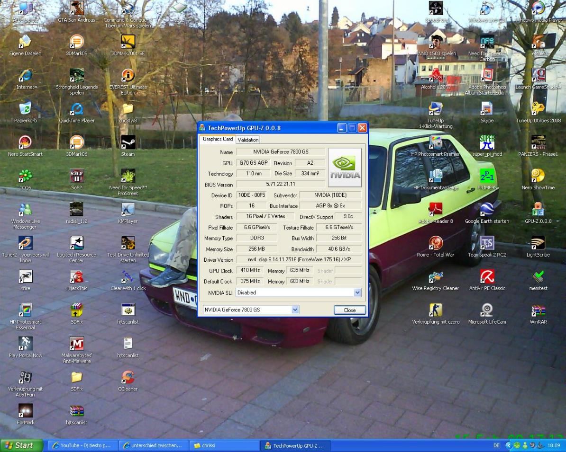The height and width of the screenshot is (452, 566).
Task: Click the Bandwidth 40.6 GB/s value
Action: click(339, 249)
